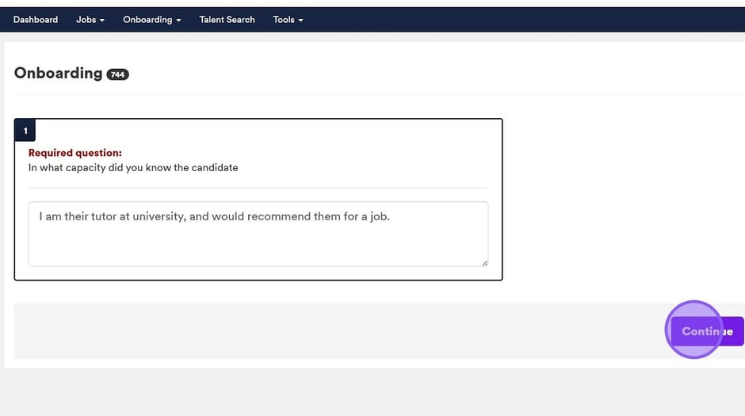Screen dimensions: 745x416
Task: Click the 744 count badge
Action: click(117, 74)
